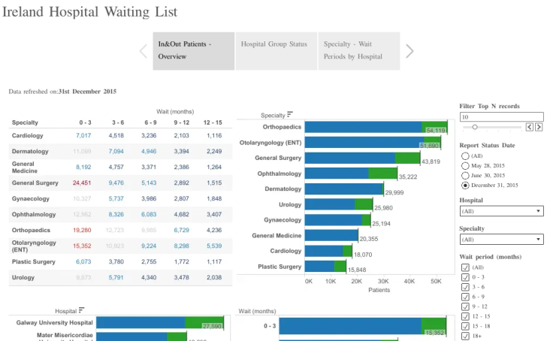This screenshot has height=341, width=553.
Task: Click General Medicine row label in table
Action: click(24, 167)
